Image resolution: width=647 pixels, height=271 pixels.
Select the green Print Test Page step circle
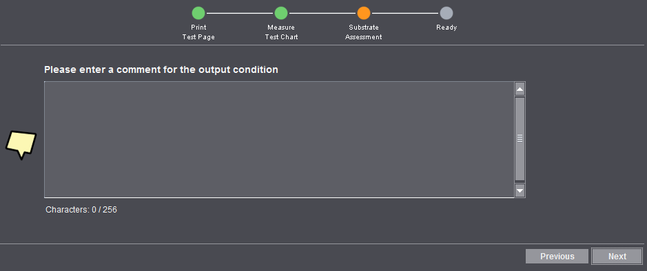[x=198, y=13]
